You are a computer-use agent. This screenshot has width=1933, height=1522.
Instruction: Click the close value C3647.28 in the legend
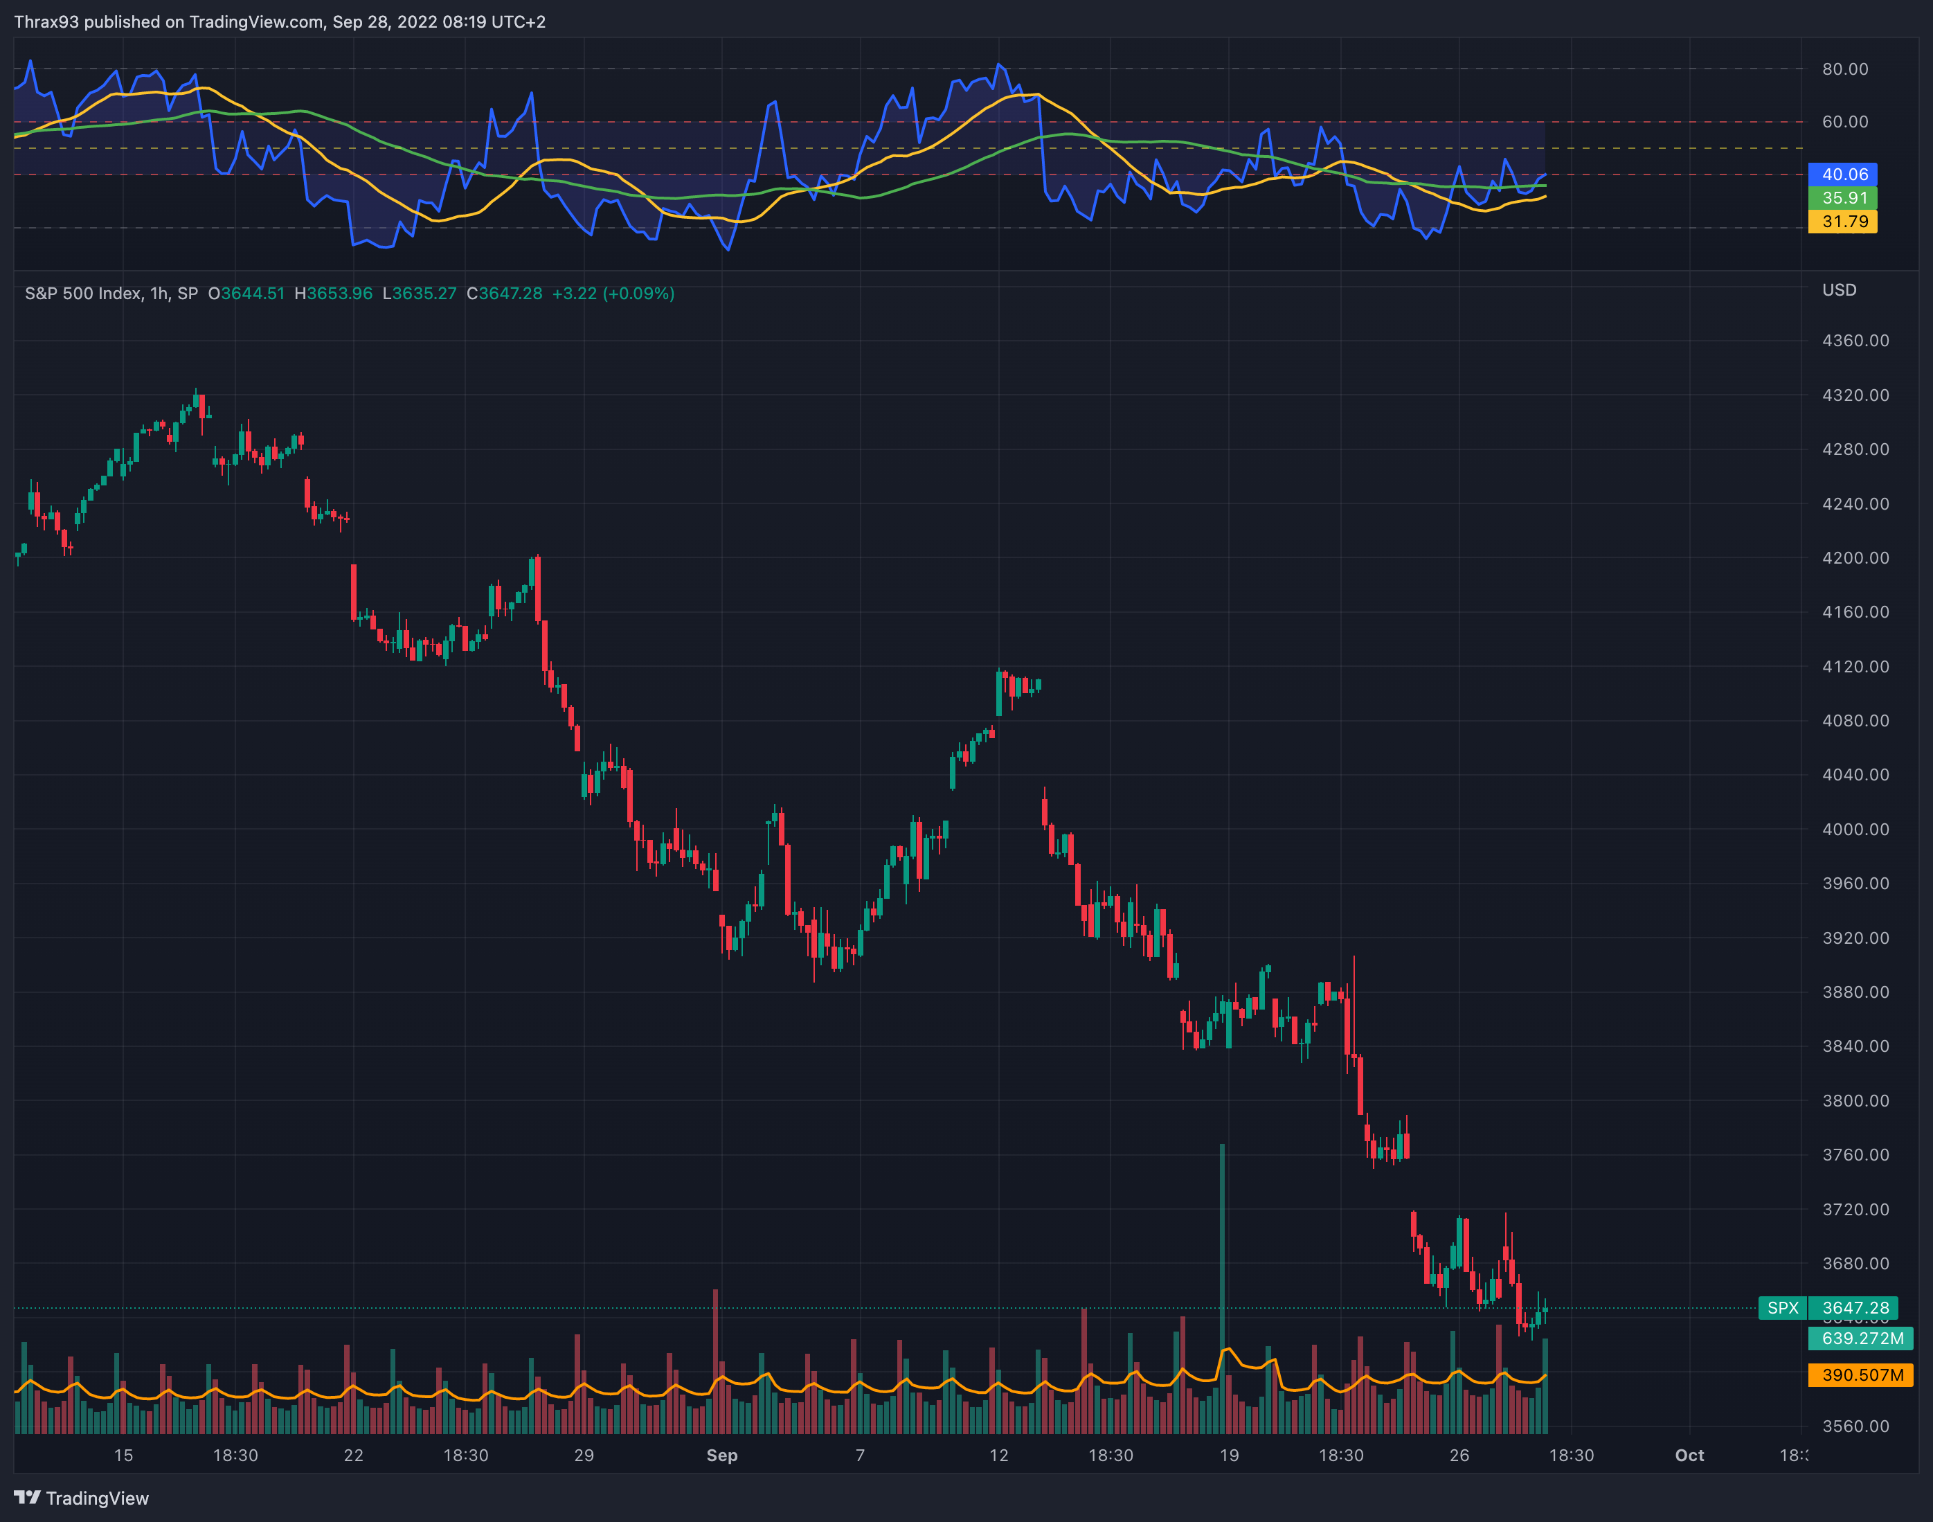[x=504, y=293]
